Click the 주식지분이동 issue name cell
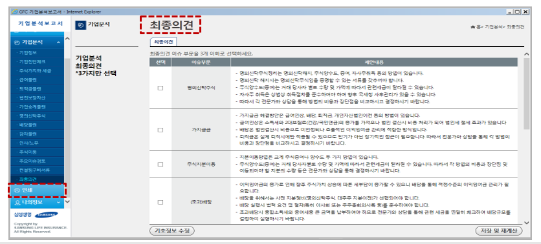Screen dimensions: 541x244 tap(201, 165)
